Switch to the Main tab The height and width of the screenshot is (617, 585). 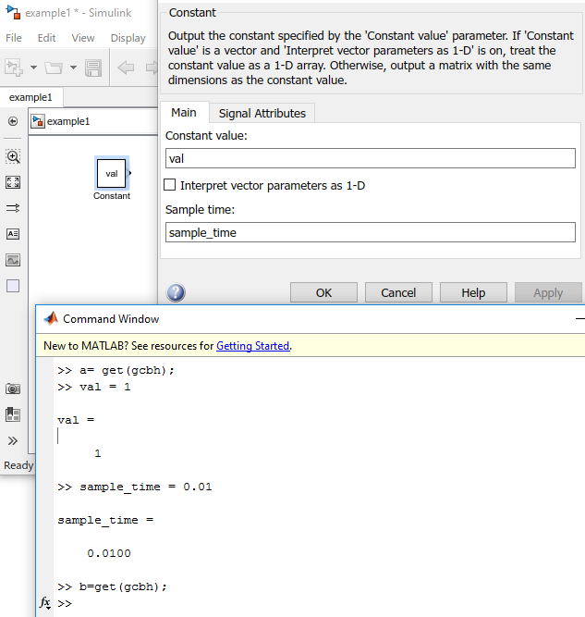(x=184, y=113)
